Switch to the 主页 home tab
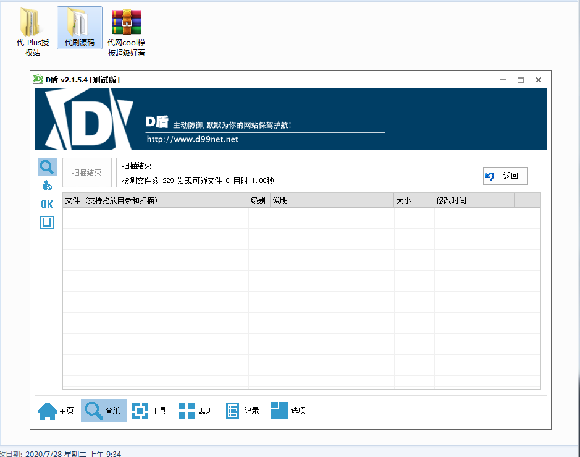 coord(56,410)
